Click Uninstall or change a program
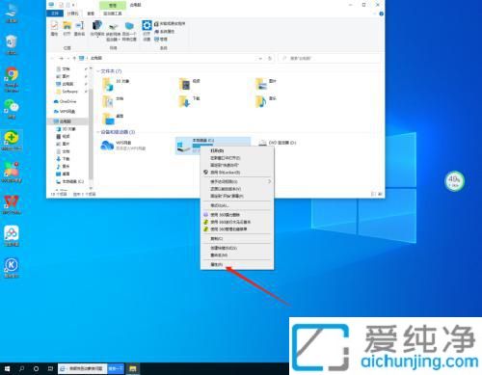This screenshot has height=375, width=482. click(x=170, y=23)
